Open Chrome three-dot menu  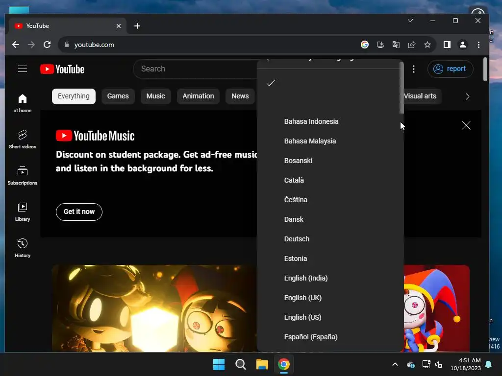coord(478,45)
